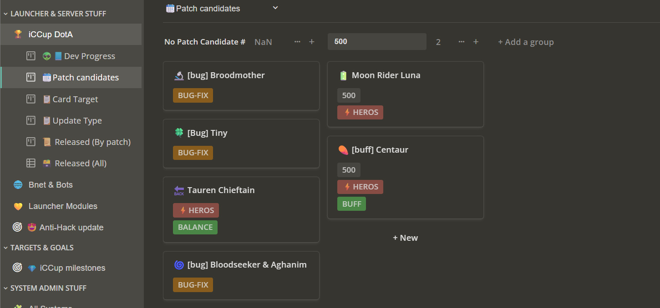Click the green BALANCE tag on Tauren Chieftain
660x308 pixels.
click(195, 227)
